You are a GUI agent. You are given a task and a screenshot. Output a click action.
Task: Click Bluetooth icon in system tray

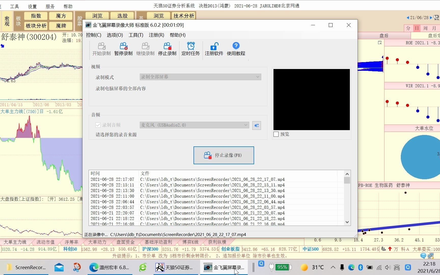pyautogui.click(x=360, y=267)
